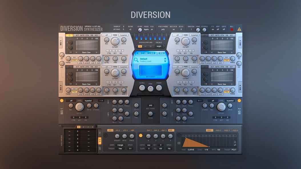This screenshot has height=169, width=301.
Task: Toggle the OSC 4 power icon
Action: (205, 67)
